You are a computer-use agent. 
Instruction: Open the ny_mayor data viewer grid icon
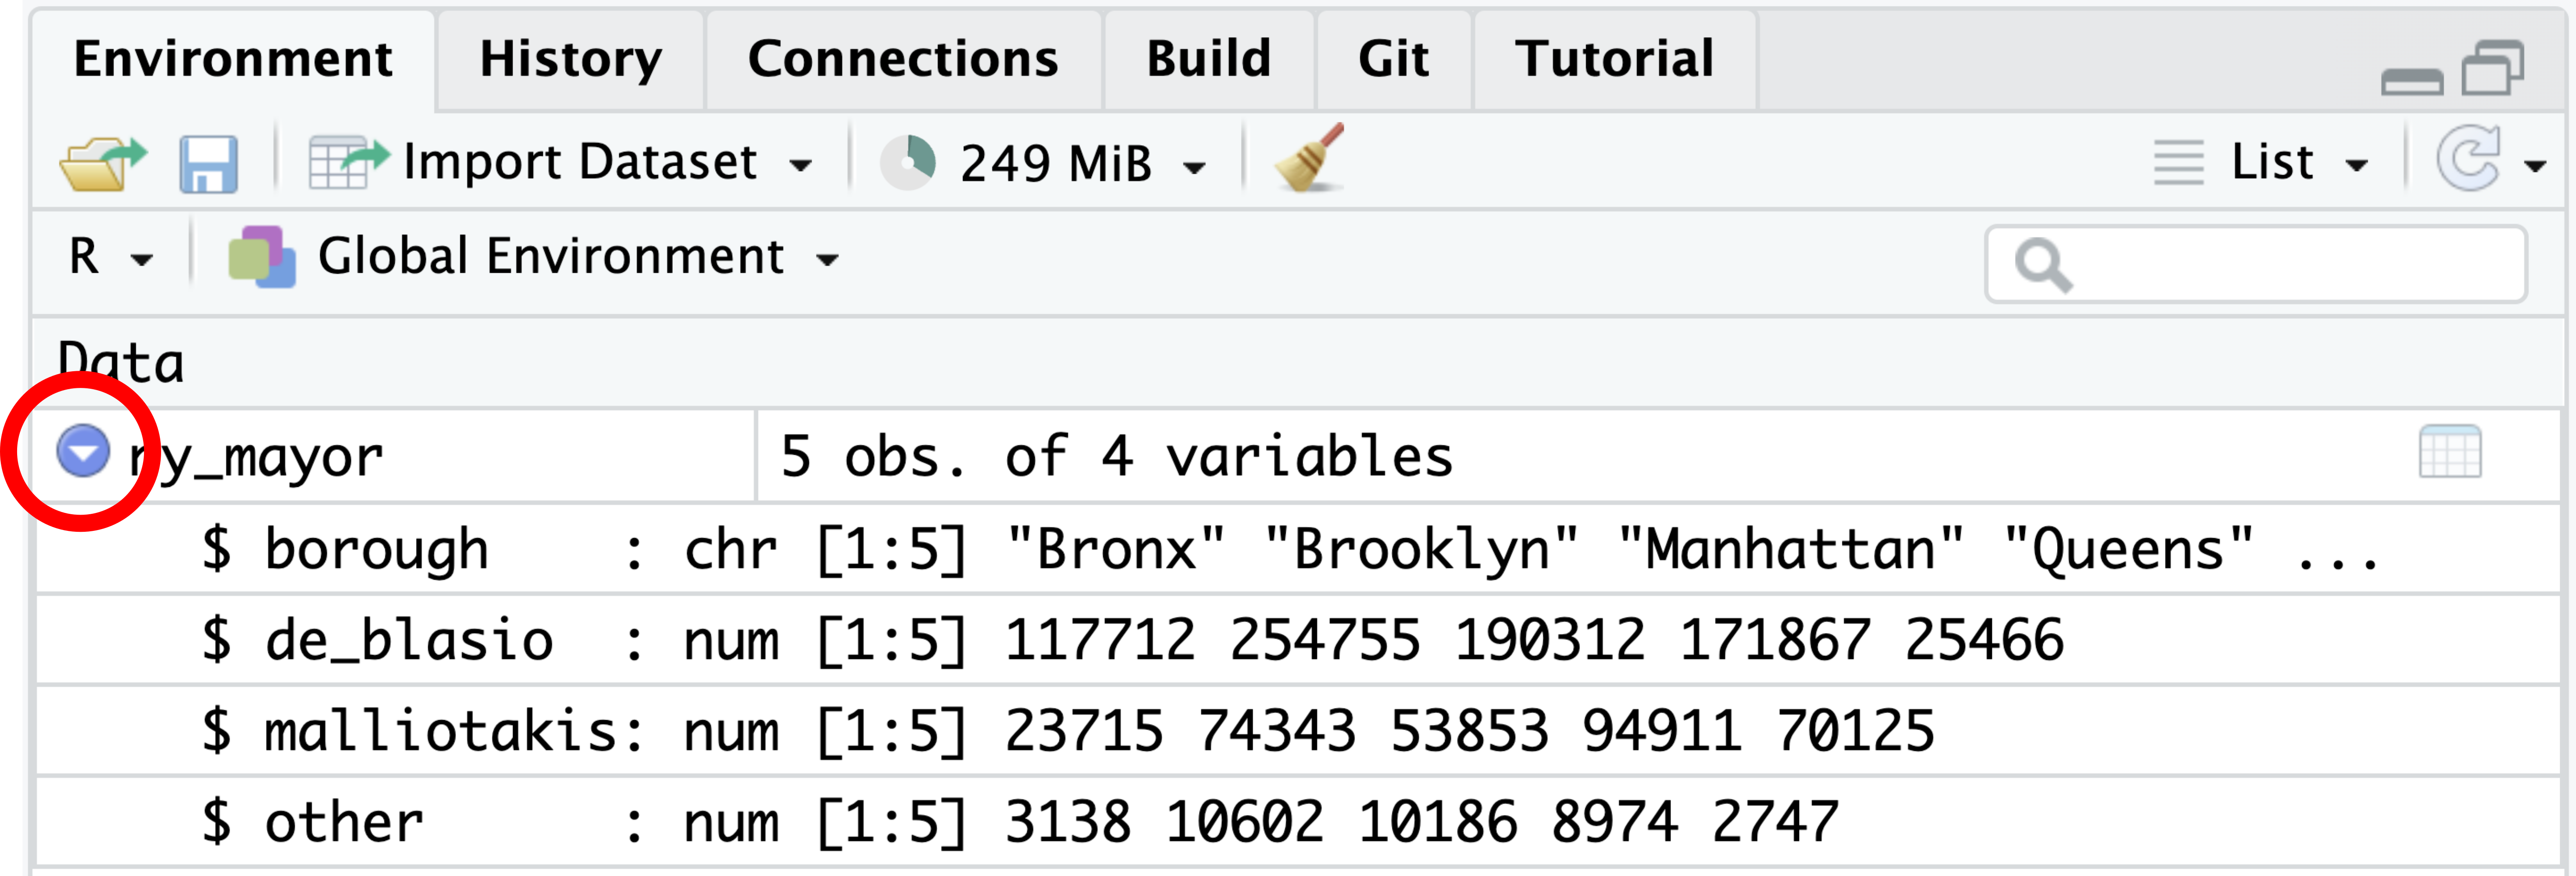click(2449, 453)
